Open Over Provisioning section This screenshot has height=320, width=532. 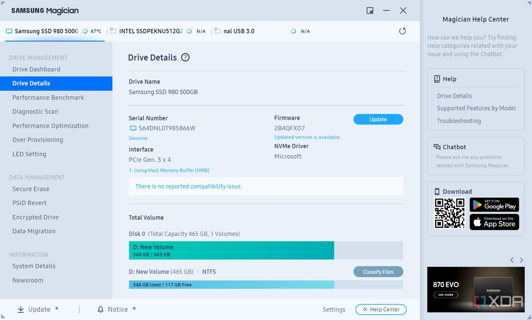38,140
